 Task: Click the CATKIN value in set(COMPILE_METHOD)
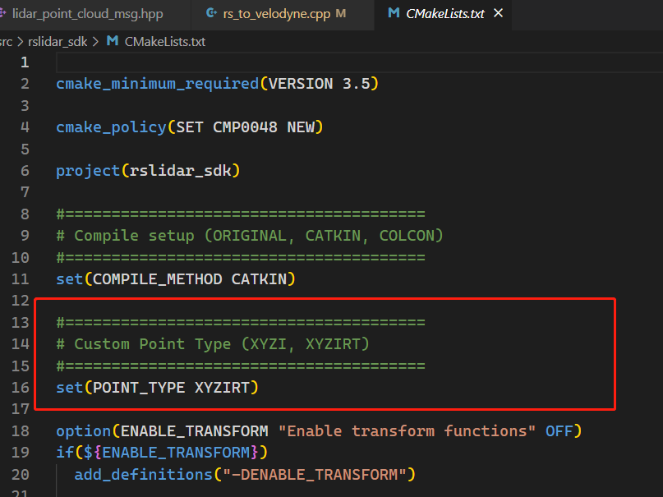259,278
